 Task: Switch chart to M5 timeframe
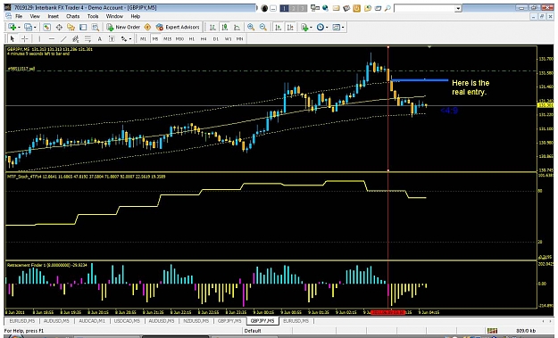(155, 38)
